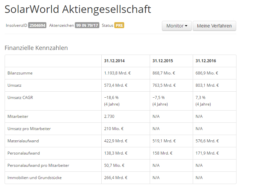Click N/A for Mitarbeiter in 2016

[199, 117]
